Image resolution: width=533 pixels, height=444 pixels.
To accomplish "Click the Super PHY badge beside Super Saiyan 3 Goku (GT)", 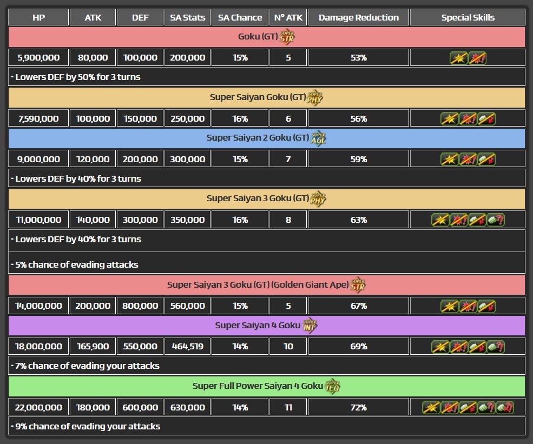I will tap(318, 199).
